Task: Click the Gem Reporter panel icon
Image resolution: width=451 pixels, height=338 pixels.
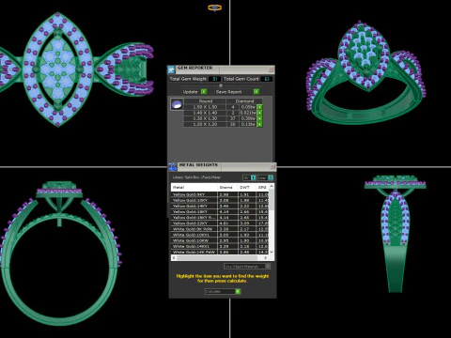Action: [x=171, y=69]
